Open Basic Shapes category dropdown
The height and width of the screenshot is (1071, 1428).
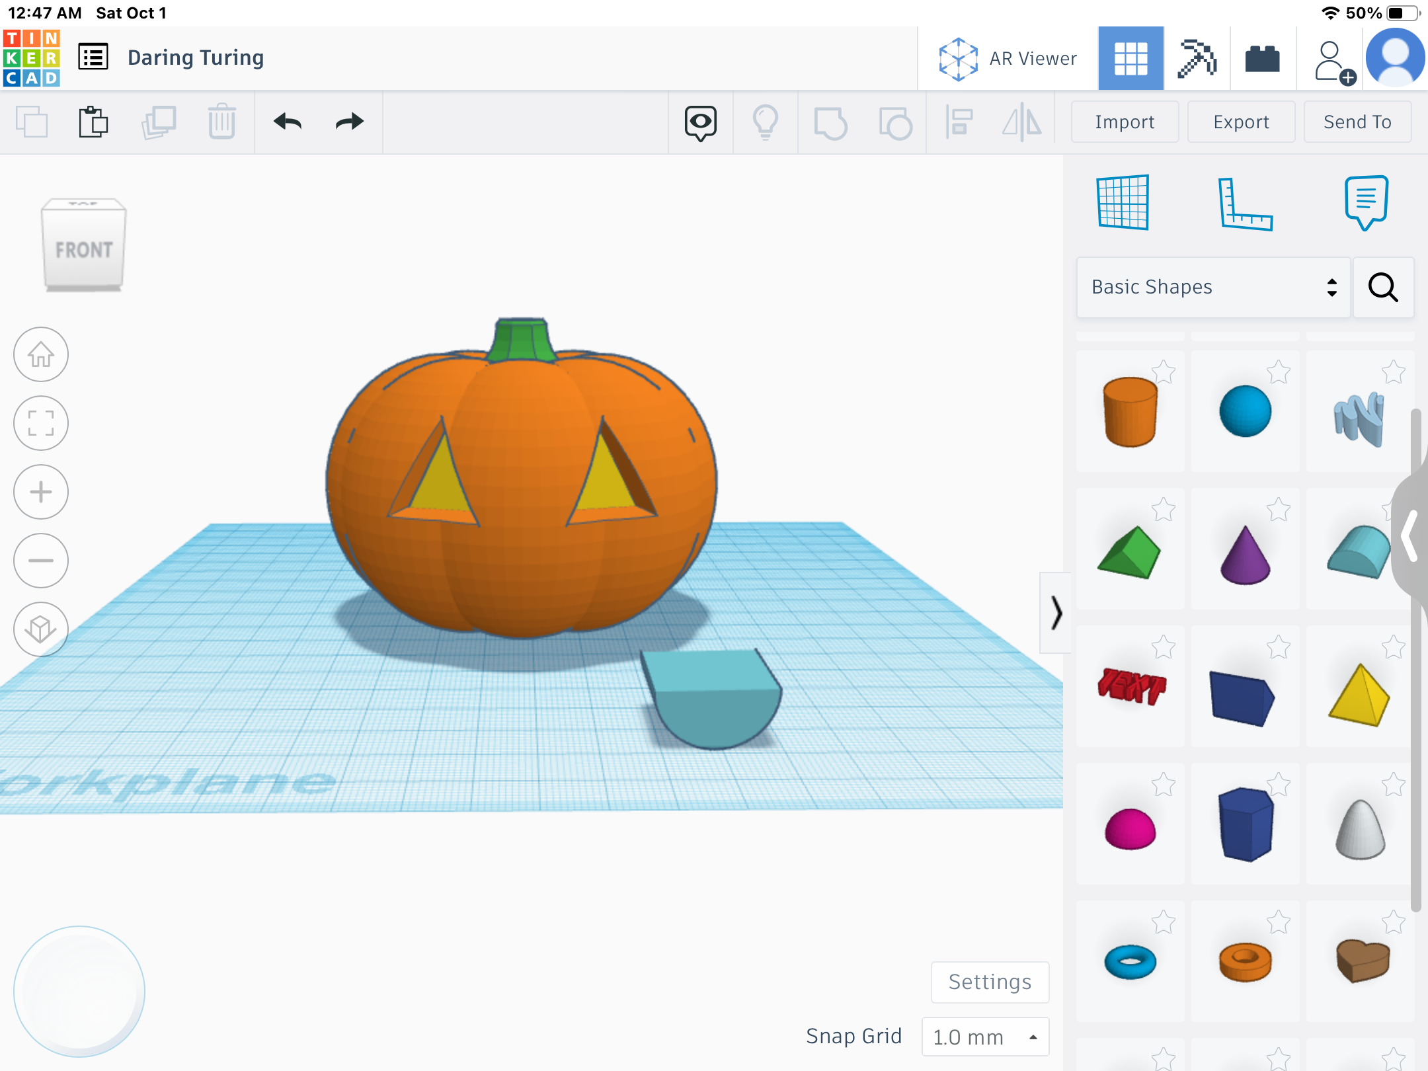click(1213, 287)
